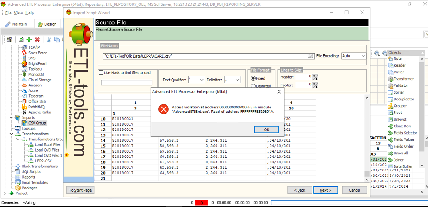Collapse the Imports tree node
Screen dimensions: 428x207
11,117
